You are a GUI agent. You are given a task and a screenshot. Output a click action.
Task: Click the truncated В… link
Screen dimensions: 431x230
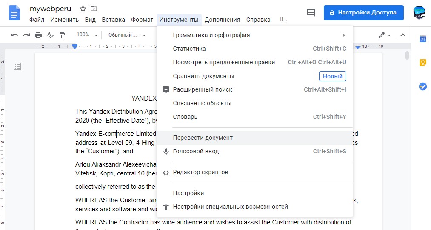pos(283,20)
